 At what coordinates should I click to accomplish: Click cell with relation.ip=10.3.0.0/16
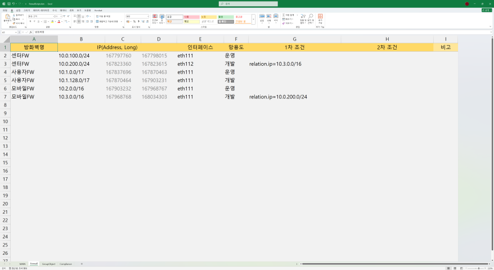295,64
